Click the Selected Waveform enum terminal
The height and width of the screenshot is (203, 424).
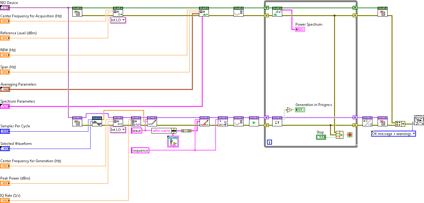[x=5, y=149]
